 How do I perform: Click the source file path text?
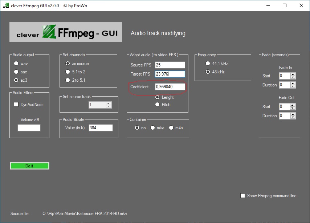click(85, 214)
